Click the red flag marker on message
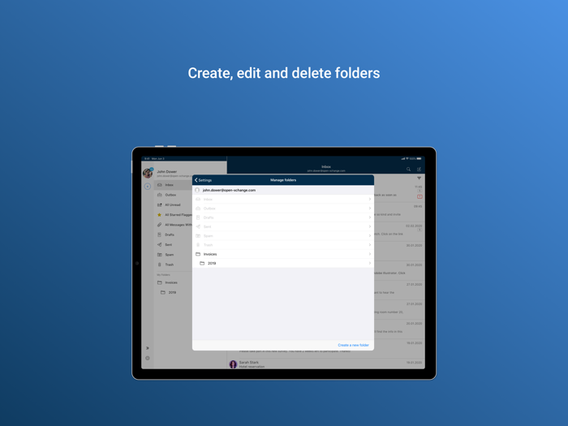This screenshot has width=568, height=426. (420, 196)
